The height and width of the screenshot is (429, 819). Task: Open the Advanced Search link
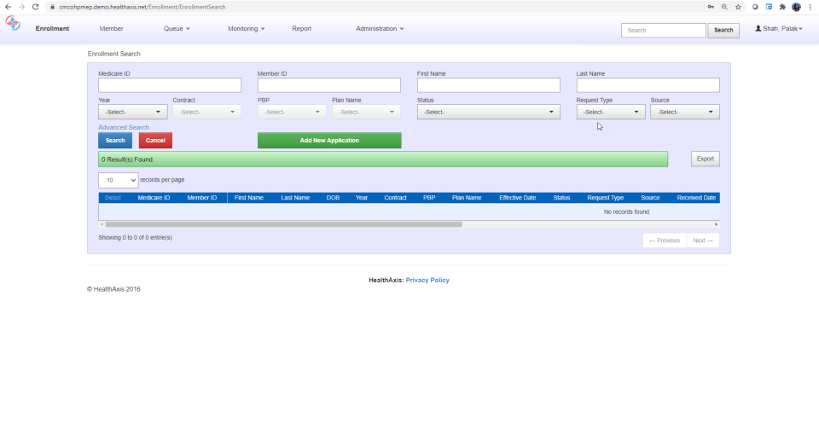point(123,127)
